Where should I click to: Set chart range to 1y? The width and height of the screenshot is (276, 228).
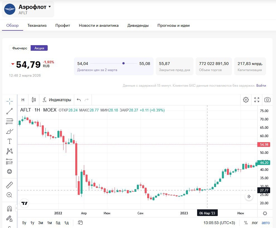coord(32,223)
